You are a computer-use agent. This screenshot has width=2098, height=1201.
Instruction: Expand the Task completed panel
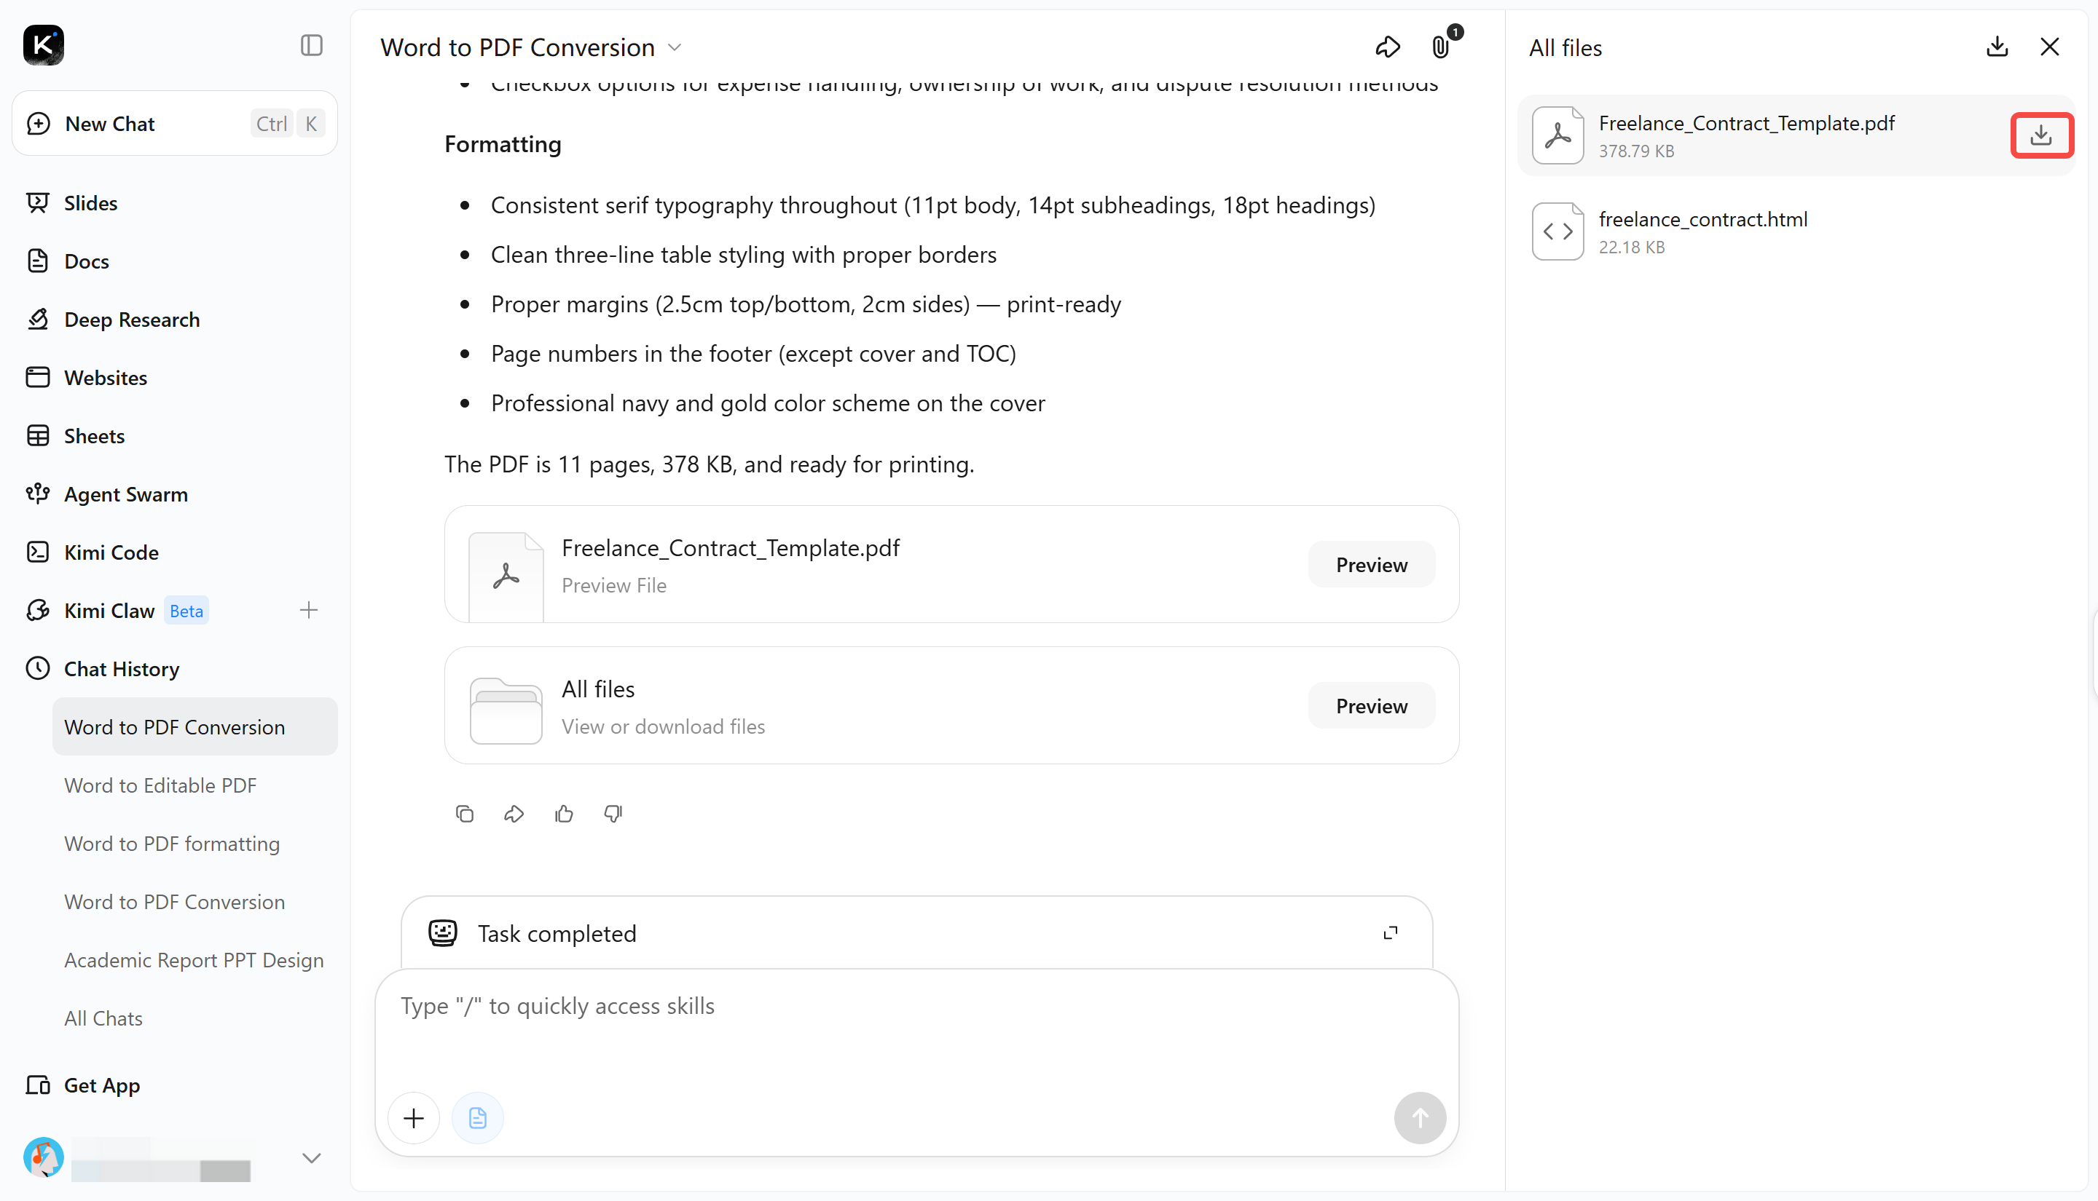point(1391,933)
